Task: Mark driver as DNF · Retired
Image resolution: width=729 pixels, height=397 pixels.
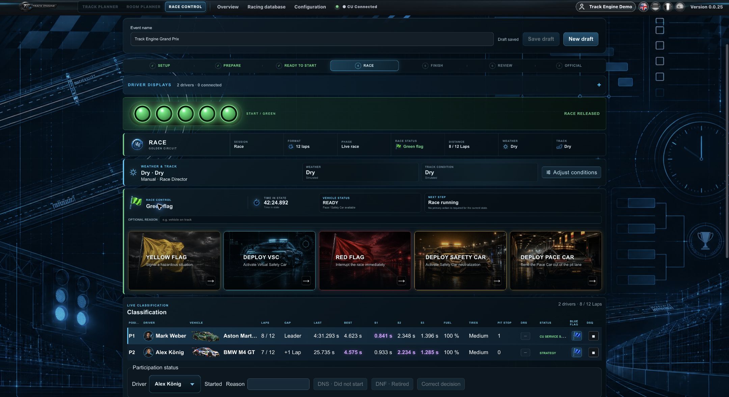Action: 392,384
